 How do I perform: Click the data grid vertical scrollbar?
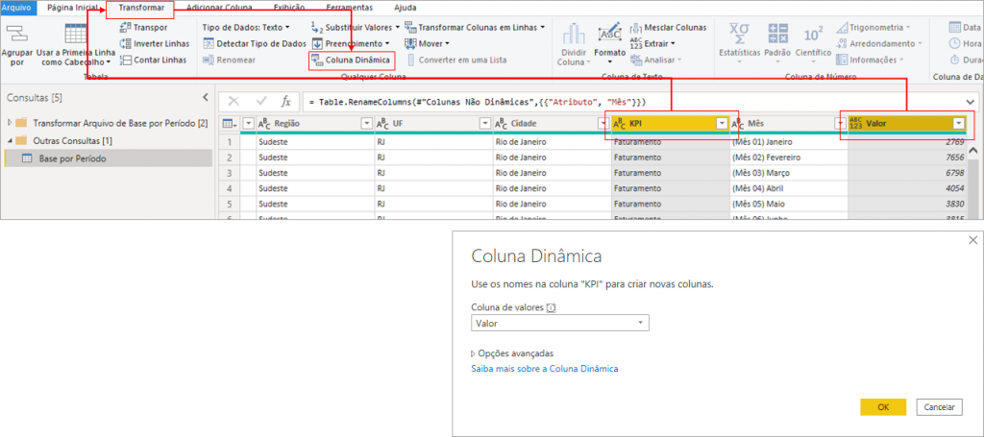972,182
